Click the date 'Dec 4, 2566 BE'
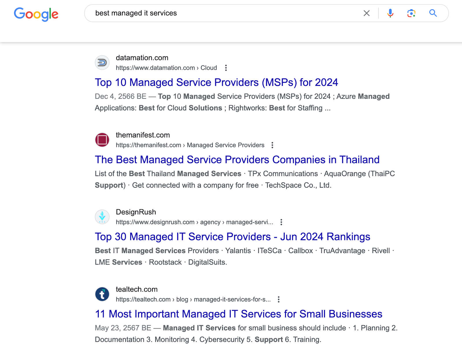The image size is (462, 358). coord(120,96)
